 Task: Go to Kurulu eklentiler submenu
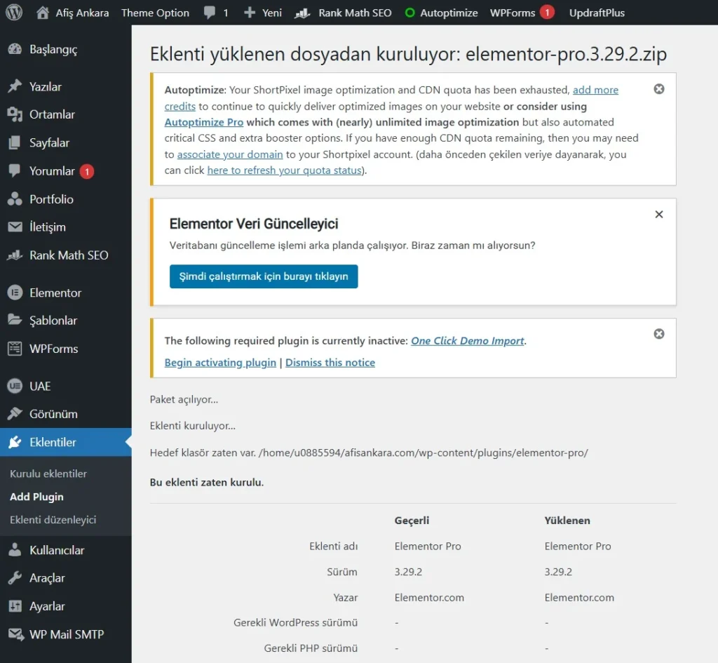coord(48,474)
